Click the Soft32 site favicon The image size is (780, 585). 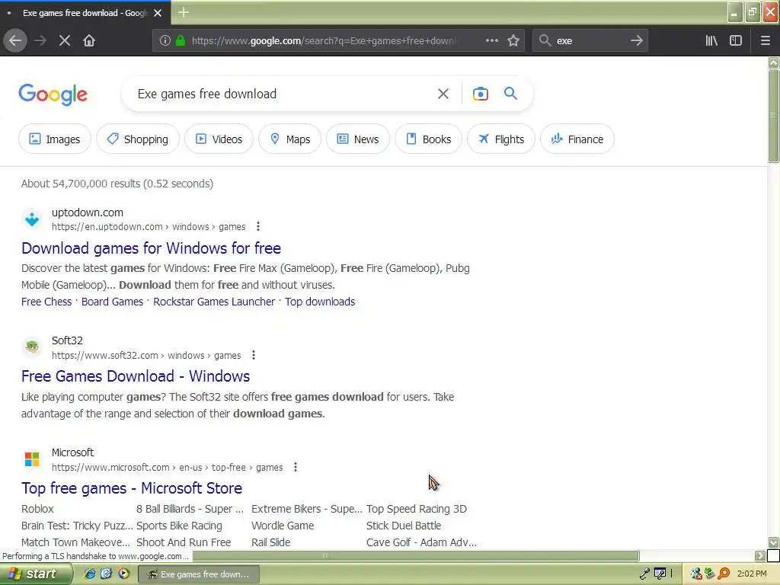tap(32, 347)
